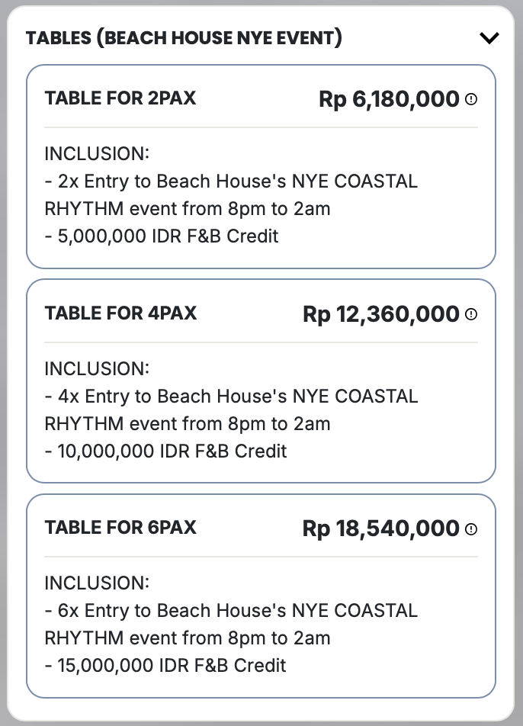Click the 10,000,000 IDR F&B Credit line

pyautogui.click(x=165, y=451)
